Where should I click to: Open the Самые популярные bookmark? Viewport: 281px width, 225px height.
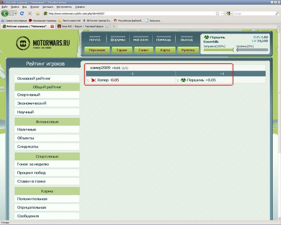14,21
